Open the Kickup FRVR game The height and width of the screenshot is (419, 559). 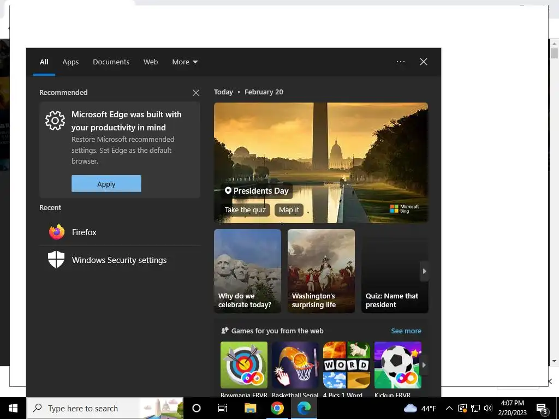tap(398, 365)
